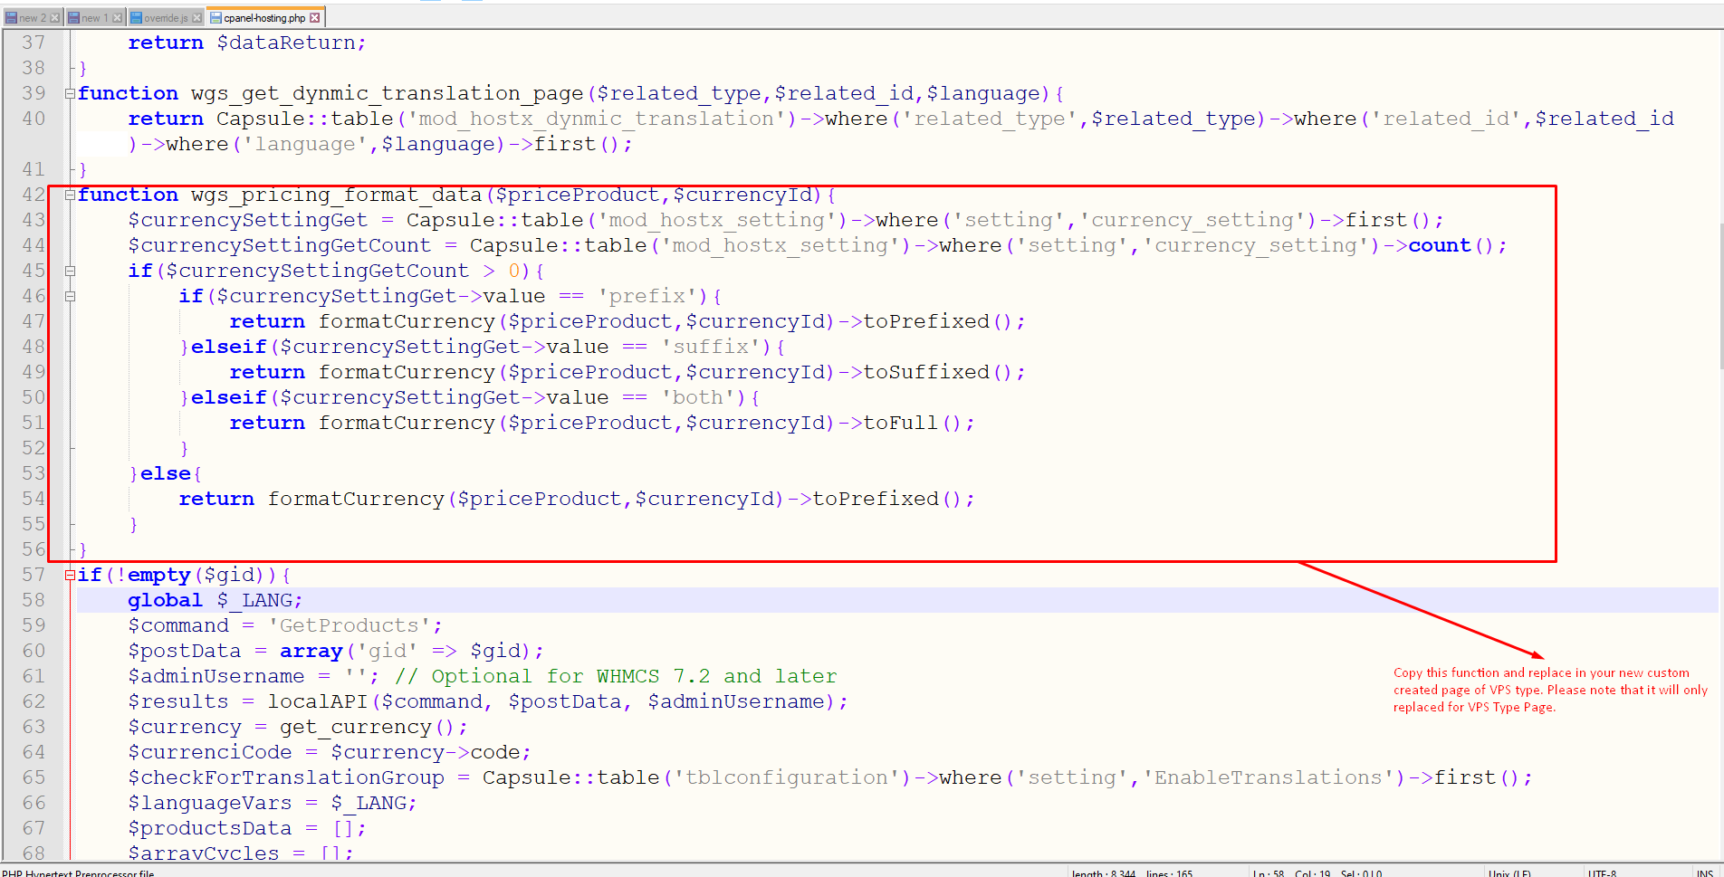Image resolution: width=1724 pixels, height=877 pixels.
Task: Close the cpanel-hosting.php tab
Action: click(x=314, y=18)
